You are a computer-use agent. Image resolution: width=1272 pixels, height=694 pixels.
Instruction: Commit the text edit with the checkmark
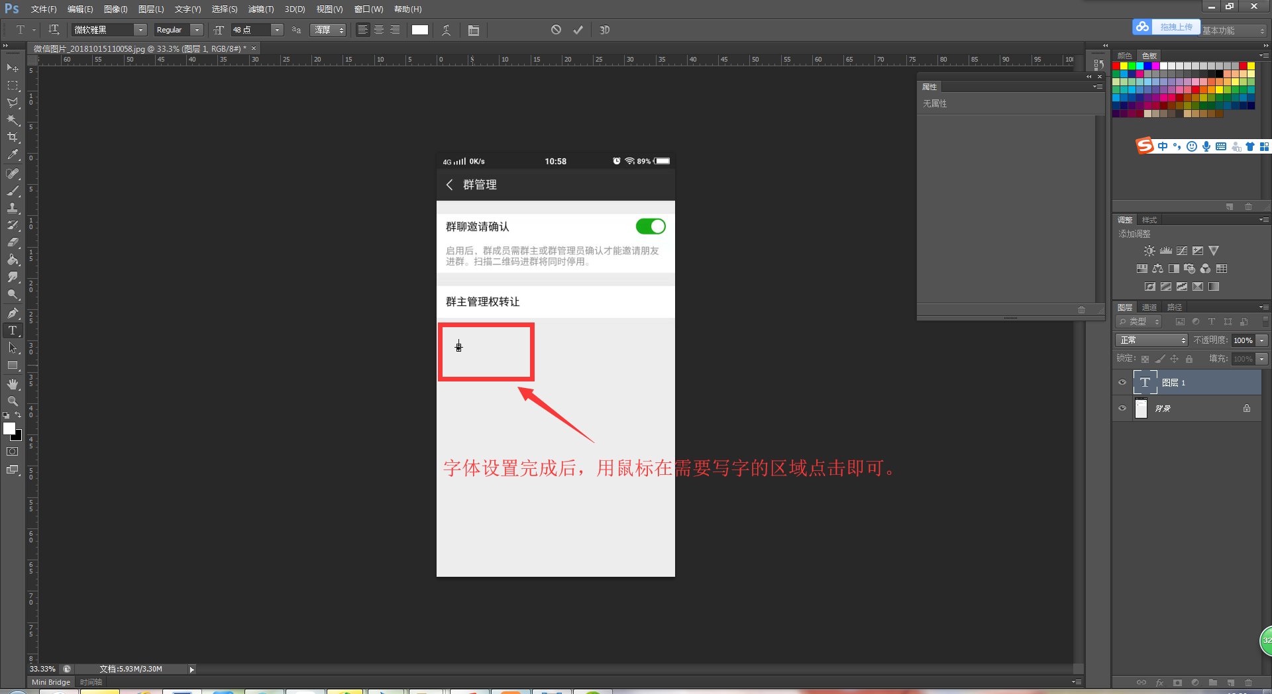pyautogui.click(x=577, y=30)
